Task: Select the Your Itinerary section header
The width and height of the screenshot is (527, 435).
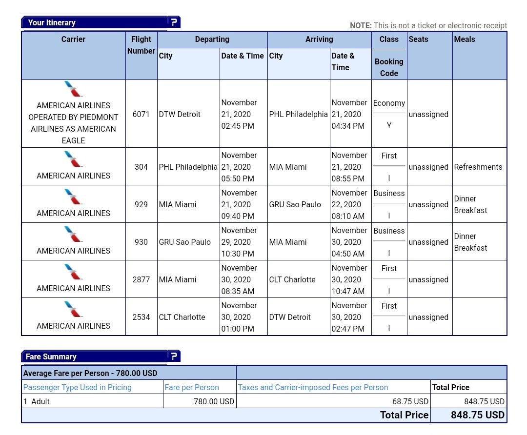Action: click(94, 22)
